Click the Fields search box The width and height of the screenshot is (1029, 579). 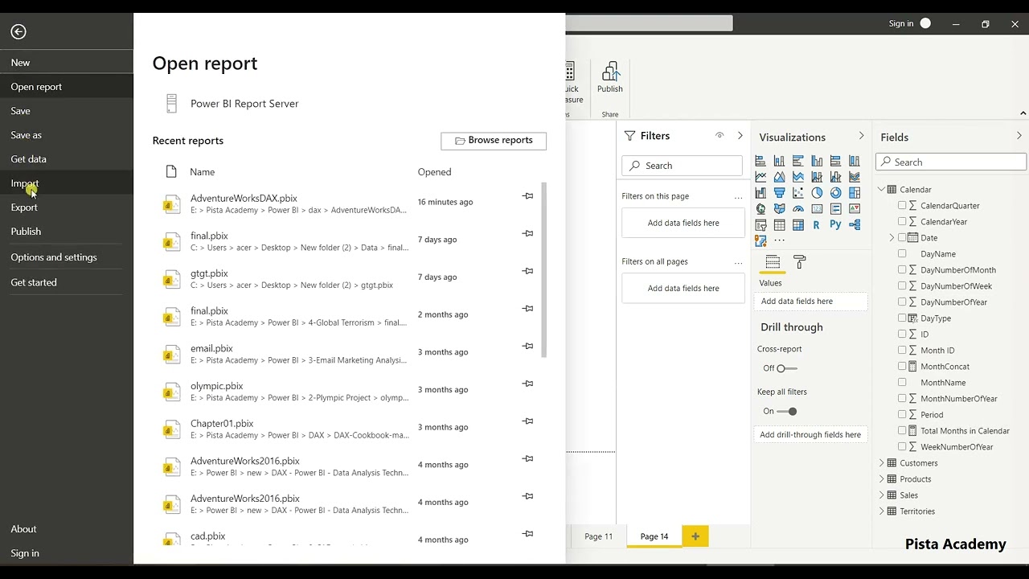coord(951,162)
